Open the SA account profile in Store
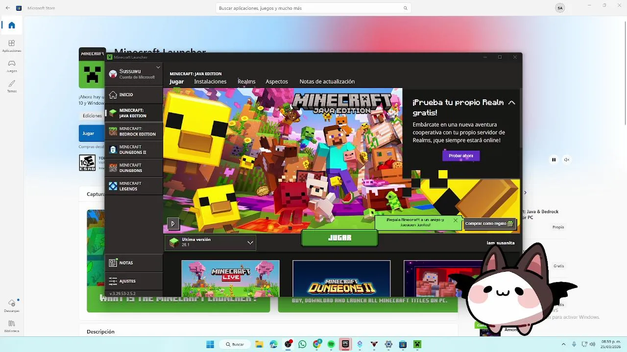Screen dimensions: 627x352 tap(560, 8)
